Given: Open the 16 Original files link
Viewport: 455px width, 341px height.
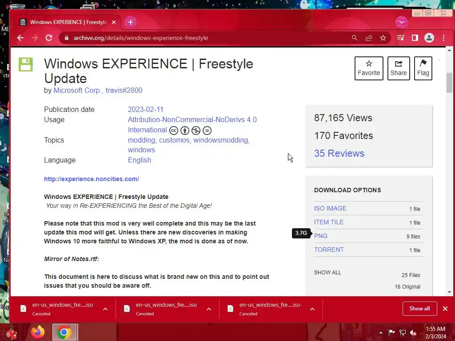Looking at the screenshot, I should (407, 287).
